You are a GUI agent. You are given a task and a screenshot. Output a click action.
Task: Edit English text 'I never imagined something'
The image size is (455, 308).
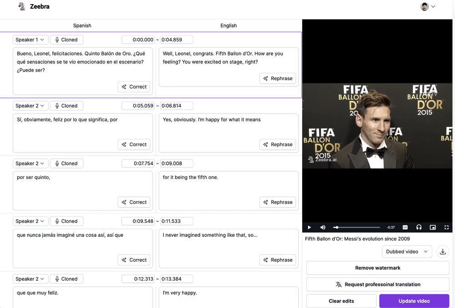tap(229, 248)
